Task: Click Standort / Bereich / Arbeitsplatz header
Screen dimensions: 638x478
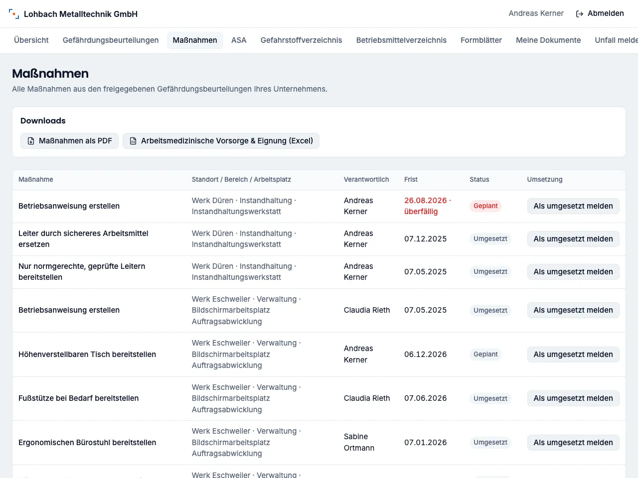Action: coord(241,180)
